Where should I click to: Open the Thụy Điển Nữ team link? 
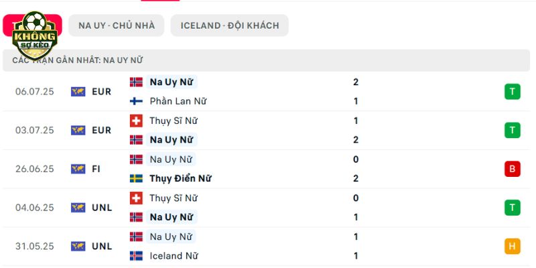tap(180, 178)
